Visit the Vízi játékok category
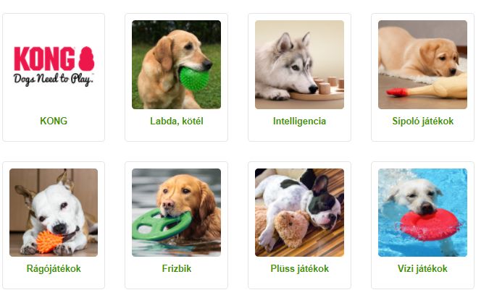This screenshot has height=303, width=489. click(422, 268)
